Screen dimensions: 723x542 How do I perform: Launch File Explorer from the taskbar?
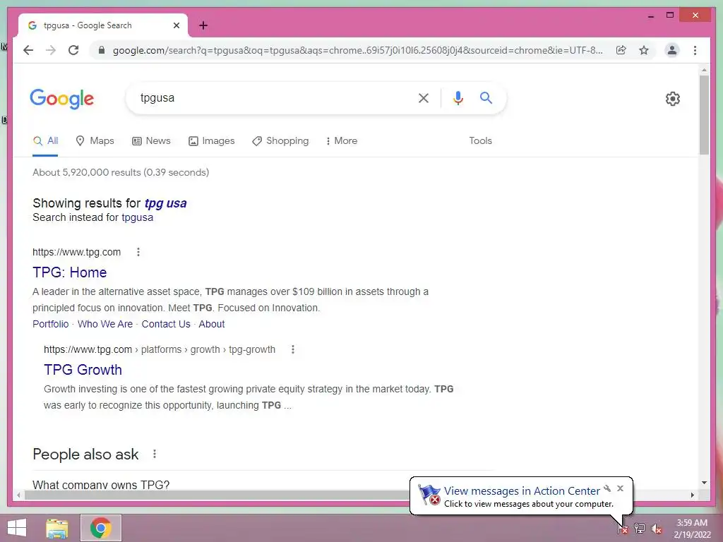pos(57,528)
